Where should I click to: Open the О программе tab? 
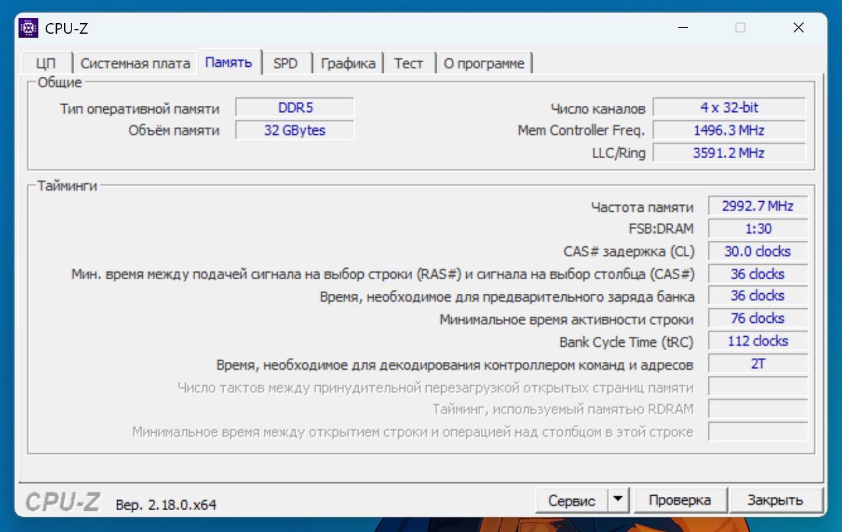click(x=484, y=64)
